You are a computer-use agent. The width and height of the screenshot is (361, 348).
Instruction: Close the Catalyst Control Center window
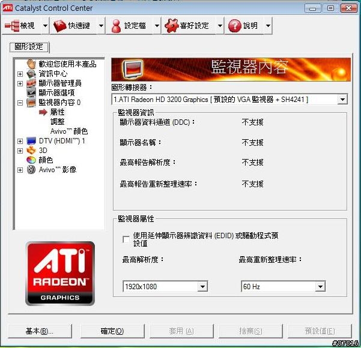coord(348,8)
